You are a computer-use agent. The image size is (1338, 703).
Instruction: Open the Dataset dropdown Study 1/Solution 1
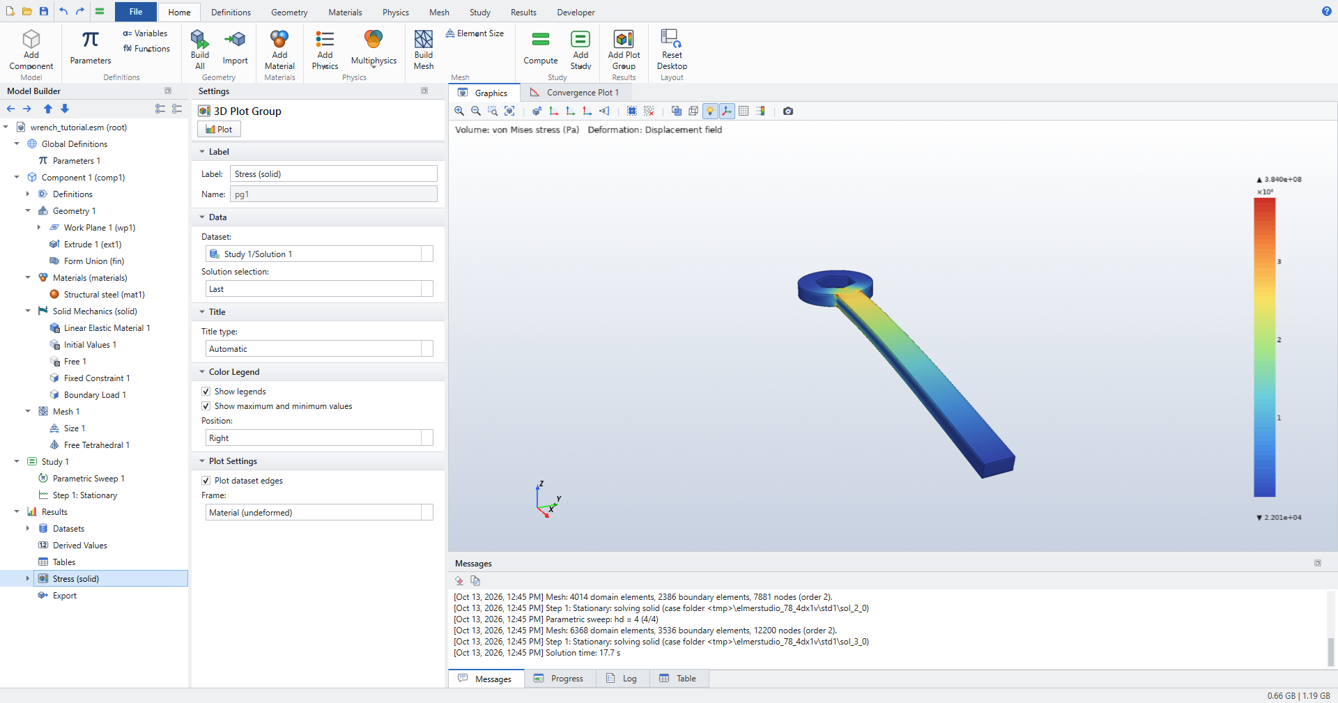(319, 254)
